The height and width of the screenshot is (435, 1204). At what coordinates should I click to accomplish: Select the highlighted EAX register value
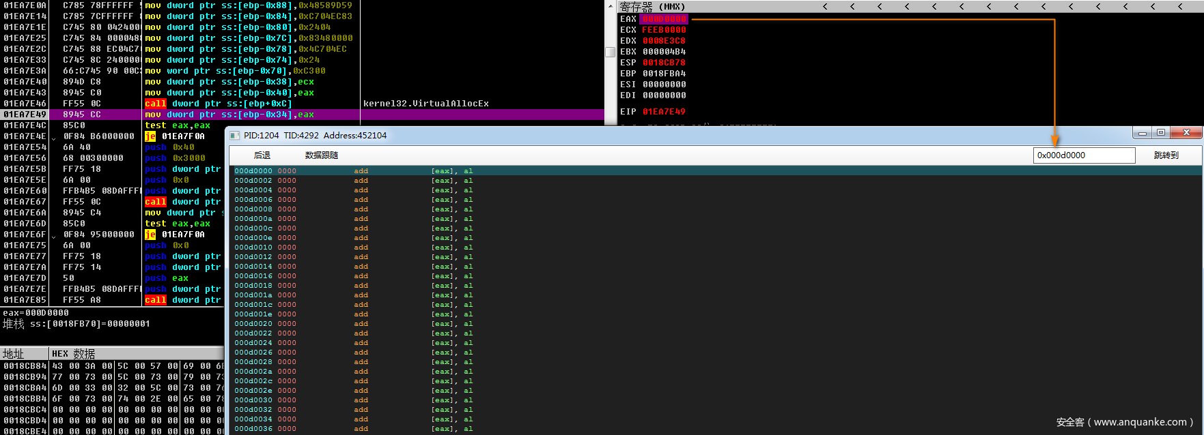[x=664, y=19]
